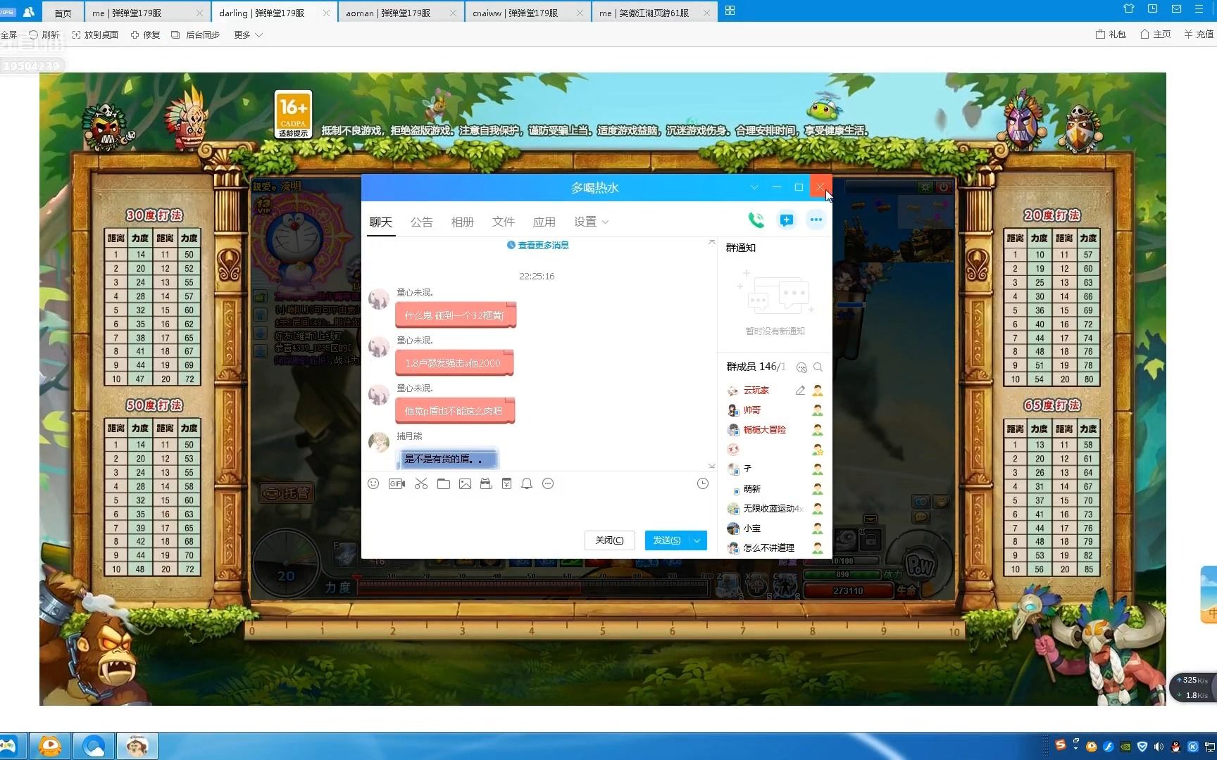This screenshot has width=1217, height=760.
Task: Open message history clock icon
Action: [702, 483]
